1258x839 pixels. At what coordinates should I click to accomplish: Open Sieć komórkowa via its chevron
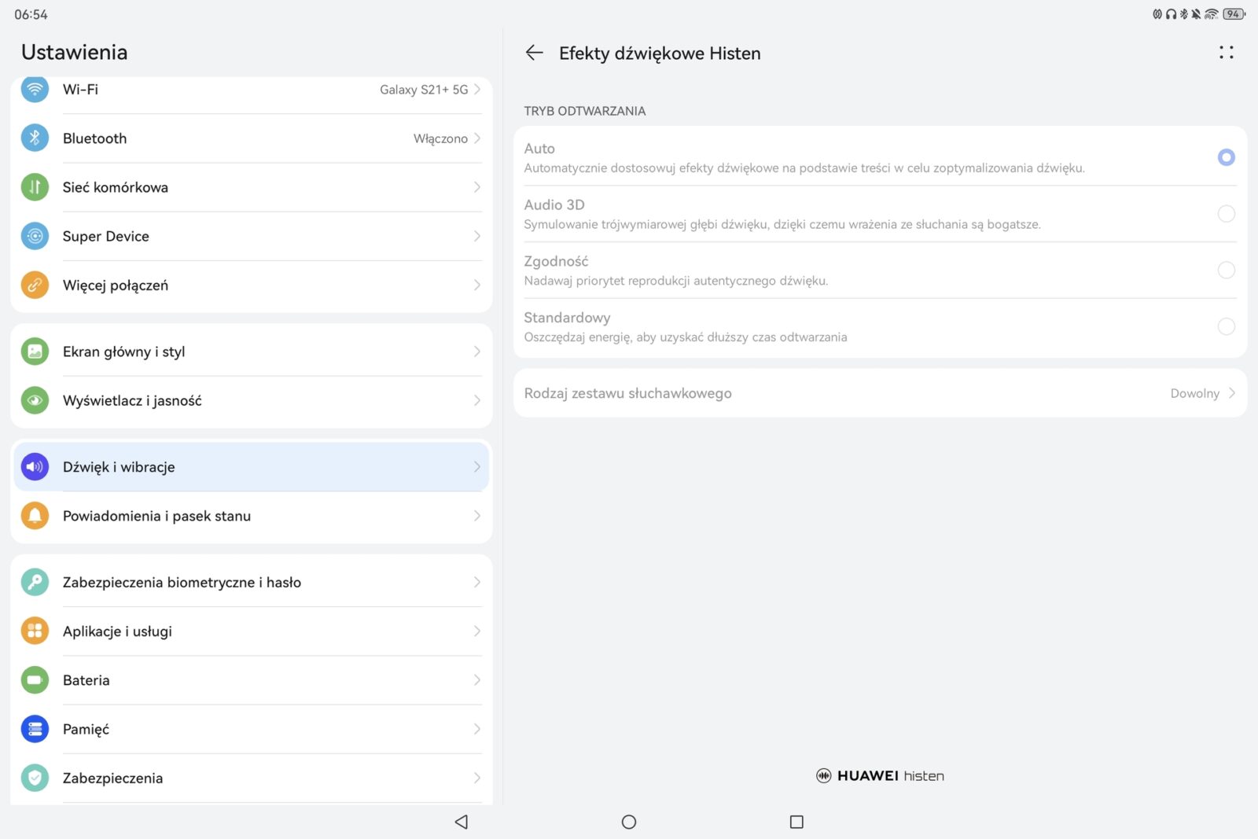point(476,187)
